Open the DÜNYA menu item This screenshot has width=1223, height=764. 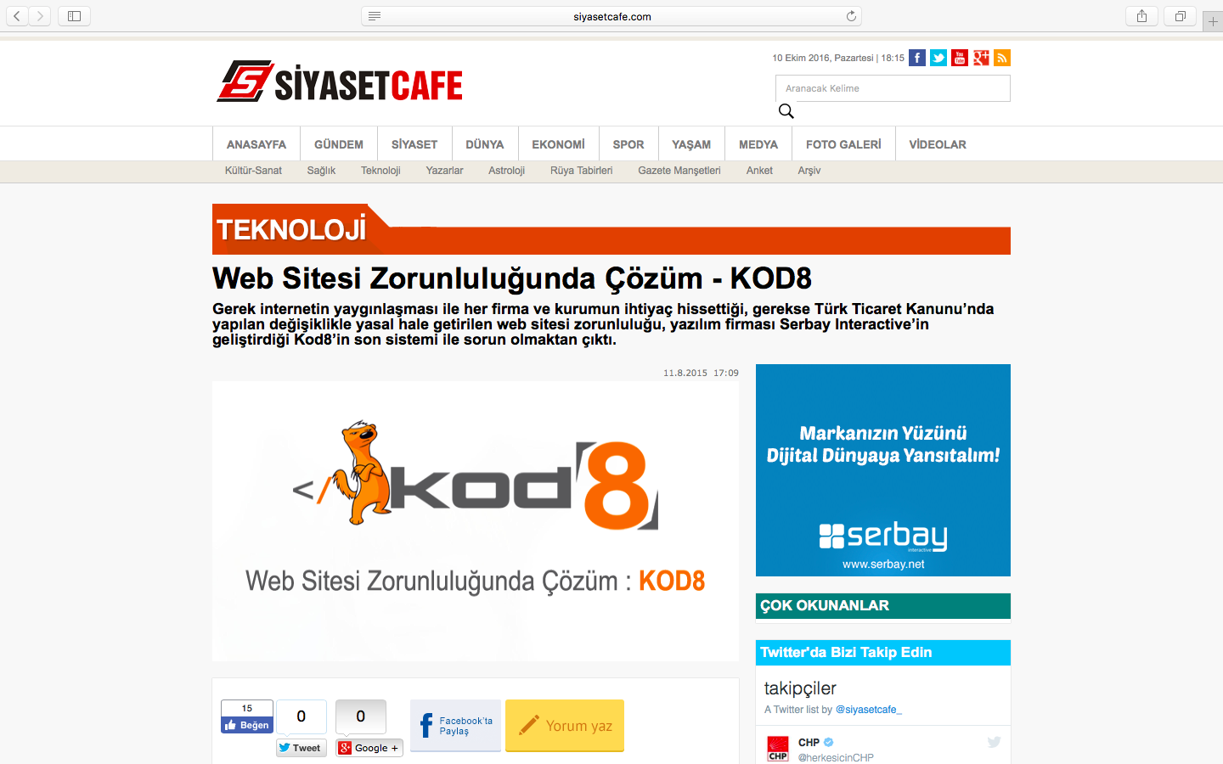click(x=485, y=144)
